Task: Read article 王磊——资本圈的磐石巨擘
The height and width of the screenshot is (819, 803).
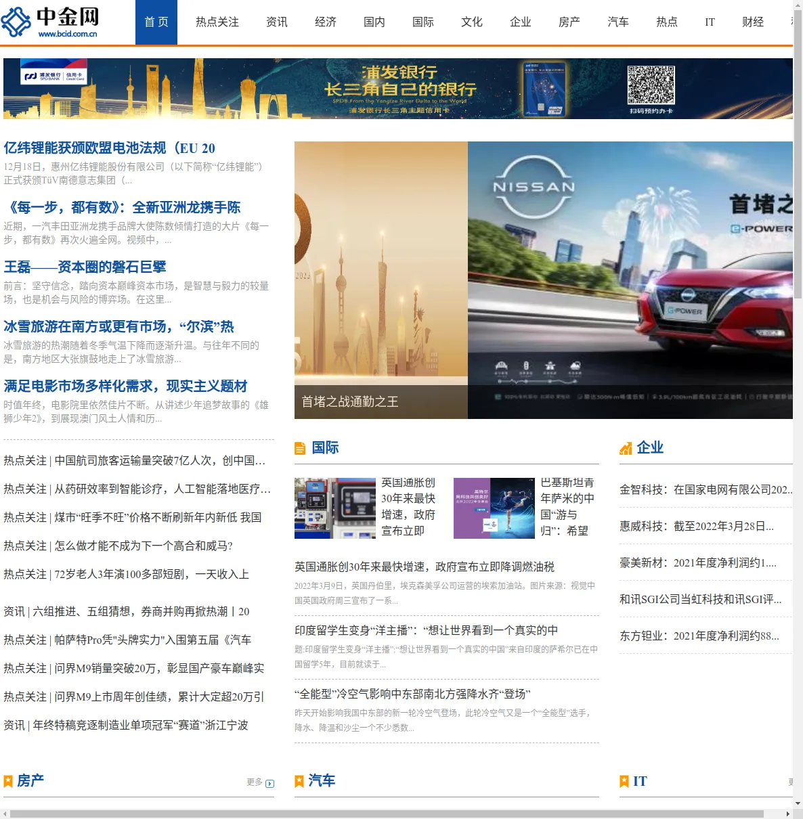Action: click(x=85, y=267)
